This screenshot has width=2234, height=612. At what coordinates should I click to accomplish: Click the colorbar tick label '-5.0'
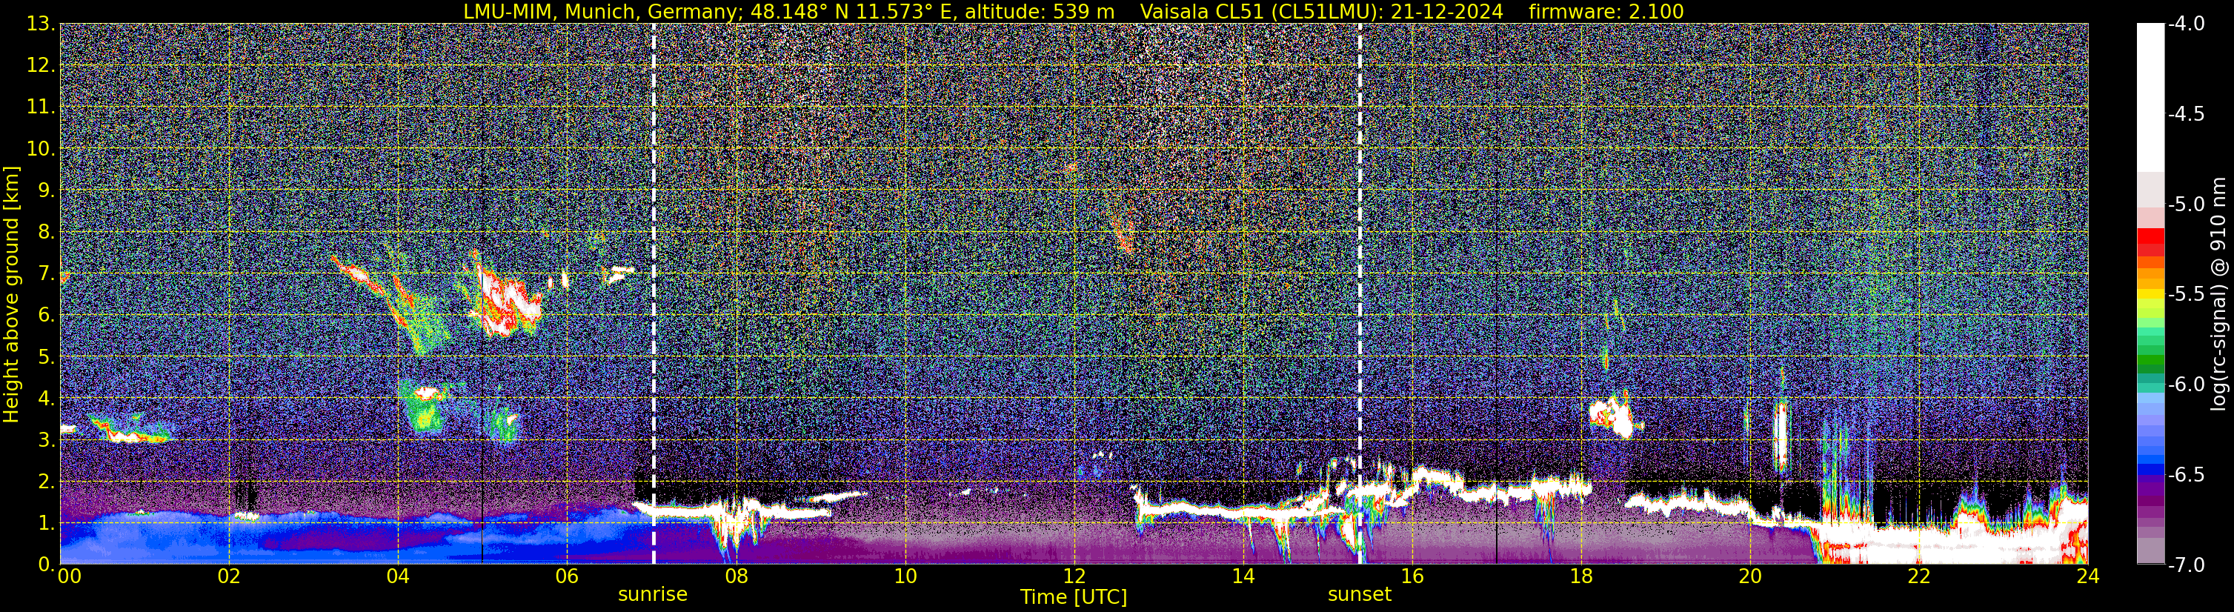pyautogui.click(x=2185, y=204)
